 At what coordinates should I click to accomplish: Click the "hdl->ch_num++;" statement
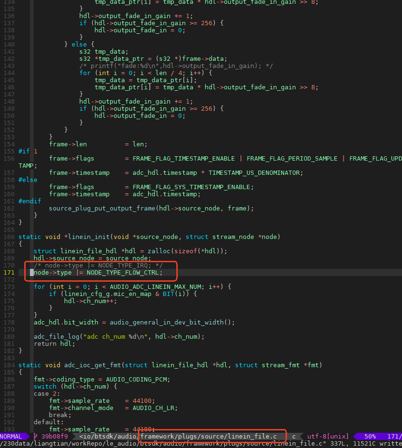90,301
